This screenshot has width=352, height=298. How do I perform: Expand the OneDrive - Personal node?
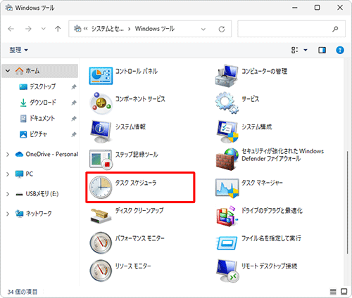8,155
